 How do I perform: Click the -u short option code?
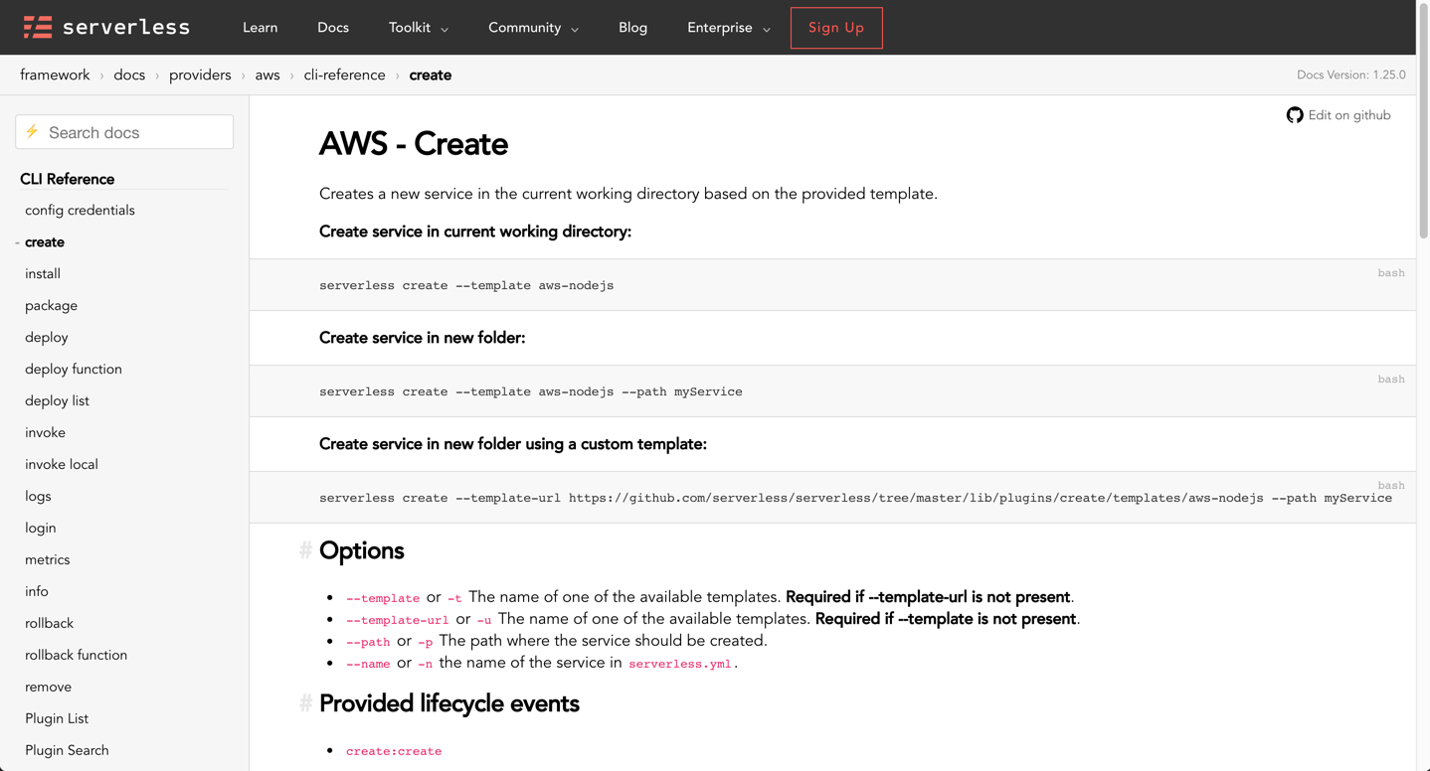point(484,620)
